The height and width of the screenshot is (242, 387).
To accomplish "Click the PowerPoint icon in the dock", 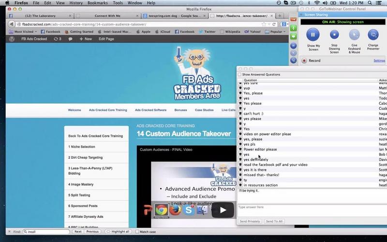I will 148,210.
